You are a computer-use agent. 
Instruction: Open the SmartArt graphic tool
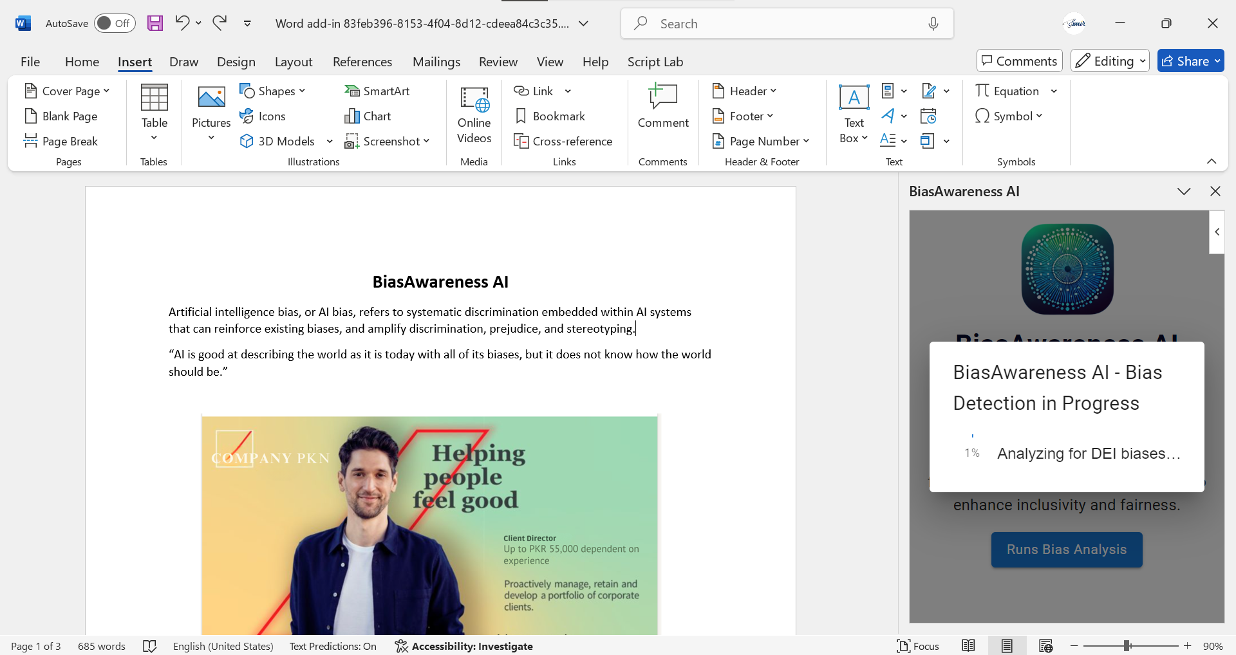pyautogui.click(x=377, y=91)
